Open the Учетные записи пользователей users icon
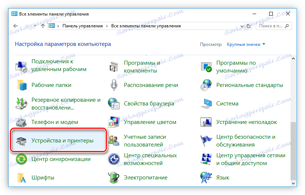The width and height of the screenshot is (305, 195). pos(114,141)
